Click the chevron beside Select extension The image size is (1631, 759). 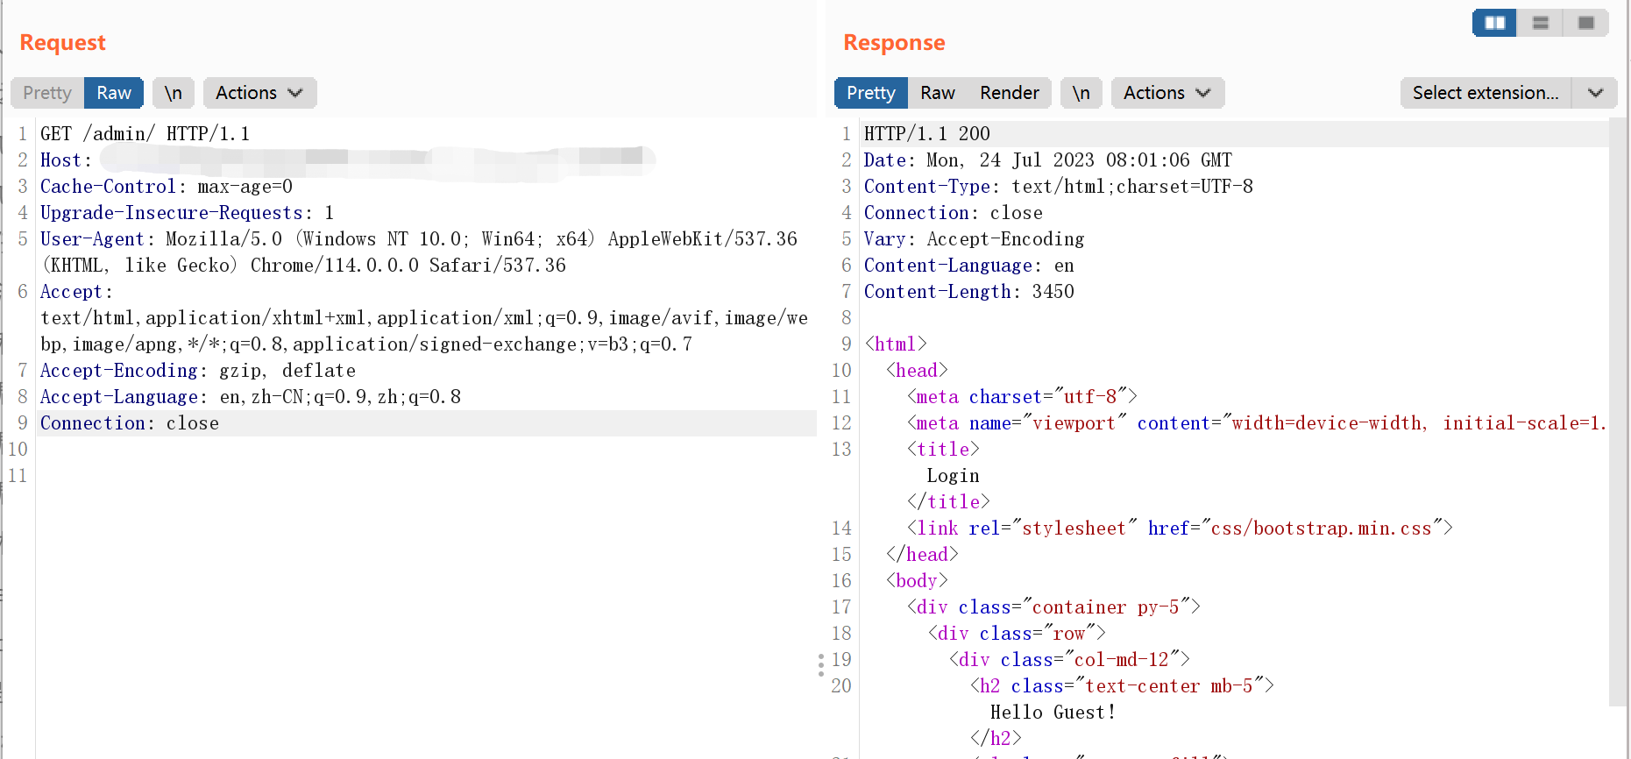click(1595, 93)
